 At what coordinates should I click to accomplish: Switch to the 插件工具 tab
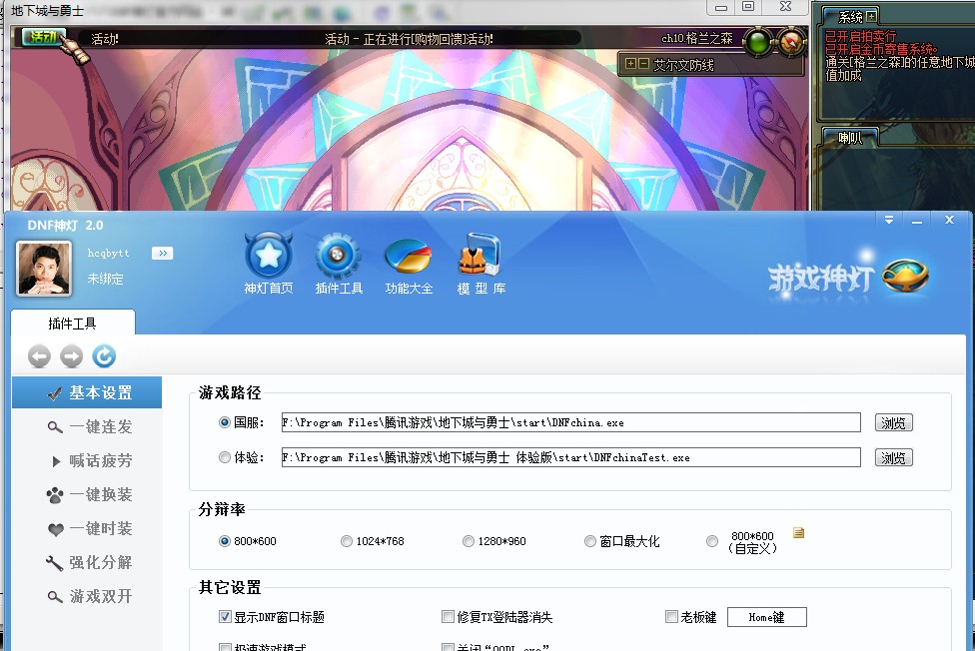coord(73,323)
